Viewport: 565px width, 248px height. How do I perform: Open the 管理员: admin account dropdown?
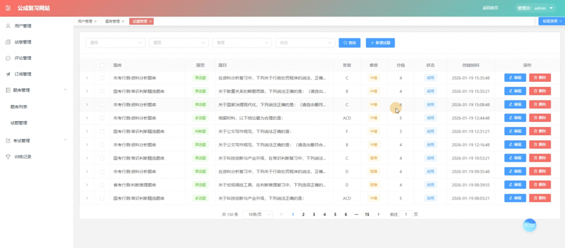[x=535, y=8]
